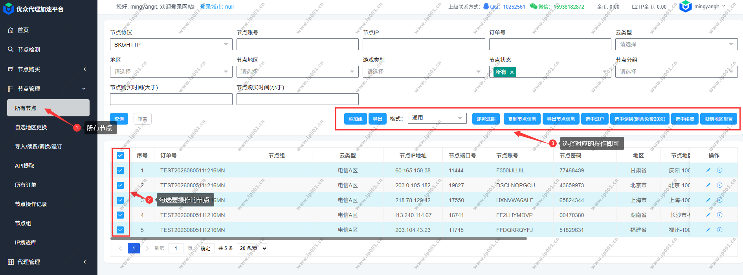743x275 pixels.
Task: Open 节点组 in sidebar
Action: click(x=23, y=223)
